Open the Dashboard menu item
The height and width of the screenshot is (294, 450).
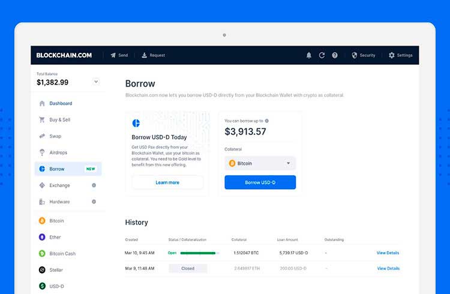tap(61, 103)
